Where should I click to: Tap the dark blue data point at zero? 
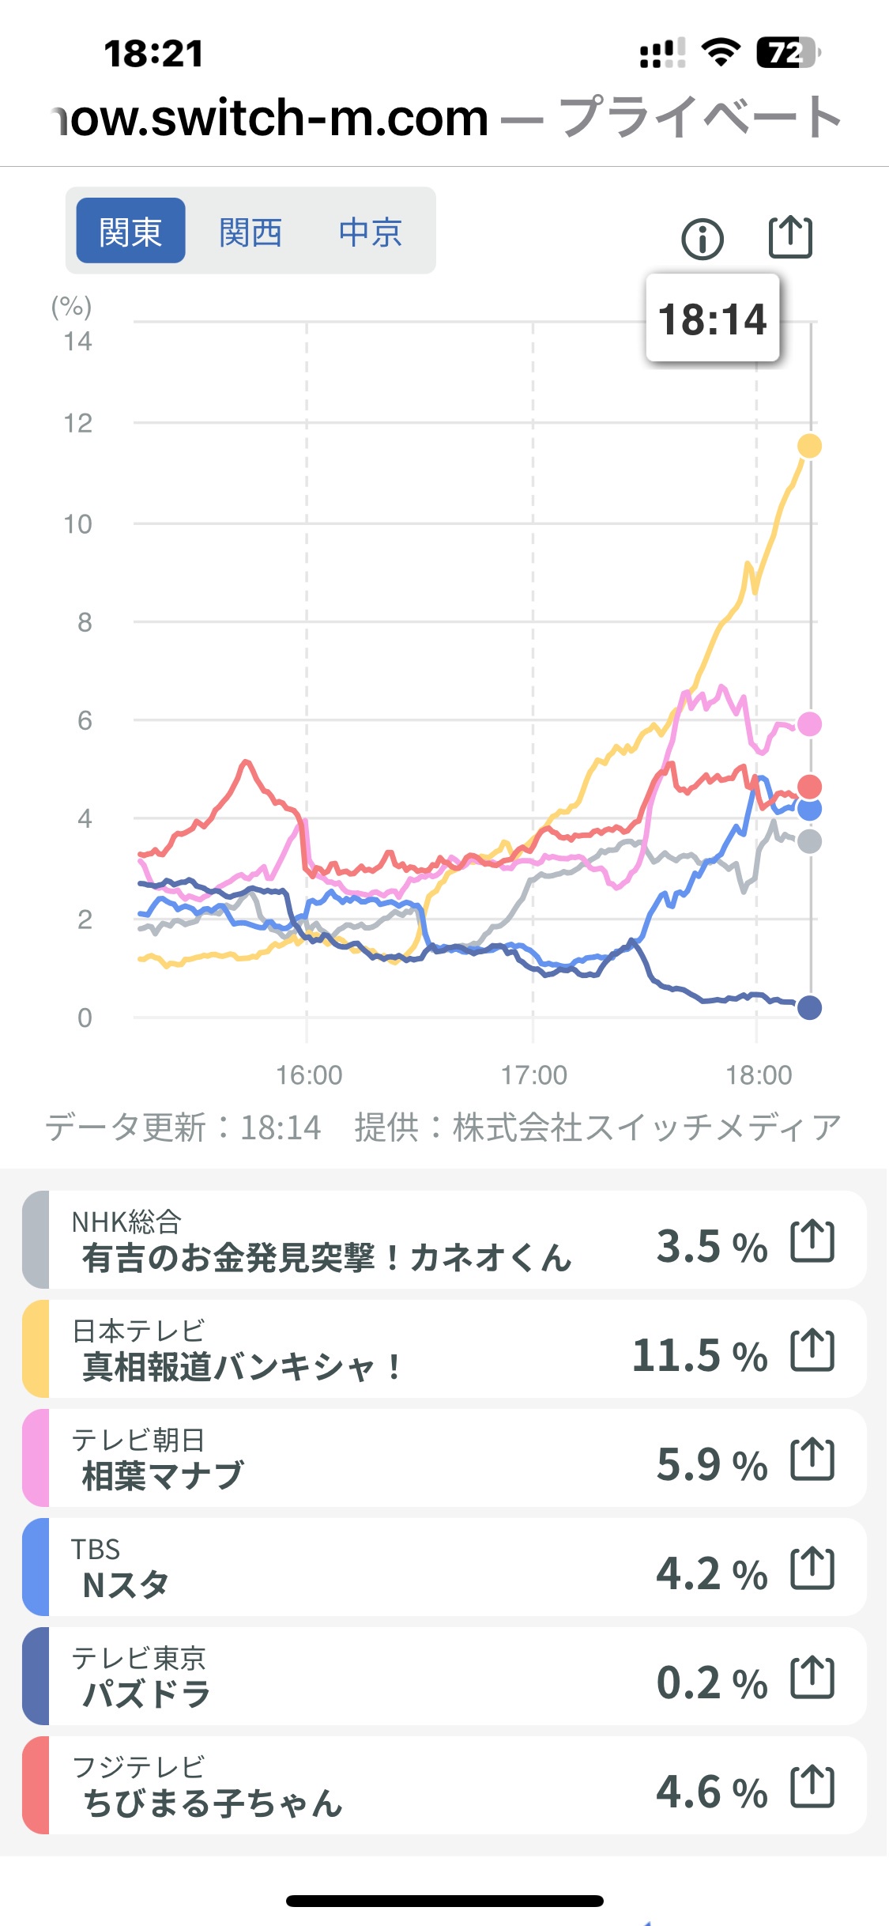[x=809, y=1007]
